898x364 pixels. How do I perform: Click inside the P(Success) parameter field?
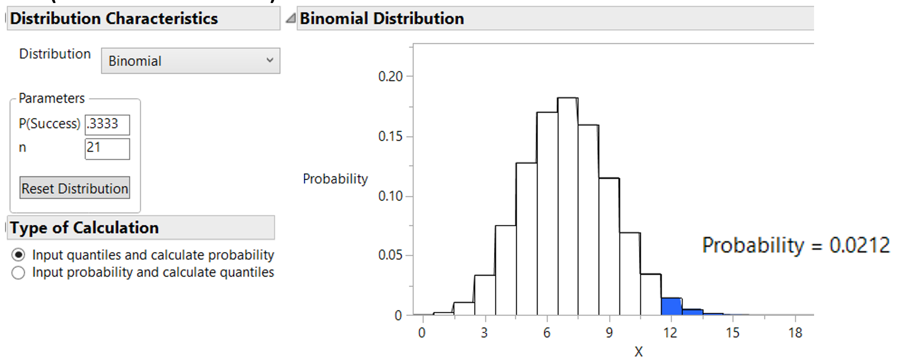108,125
